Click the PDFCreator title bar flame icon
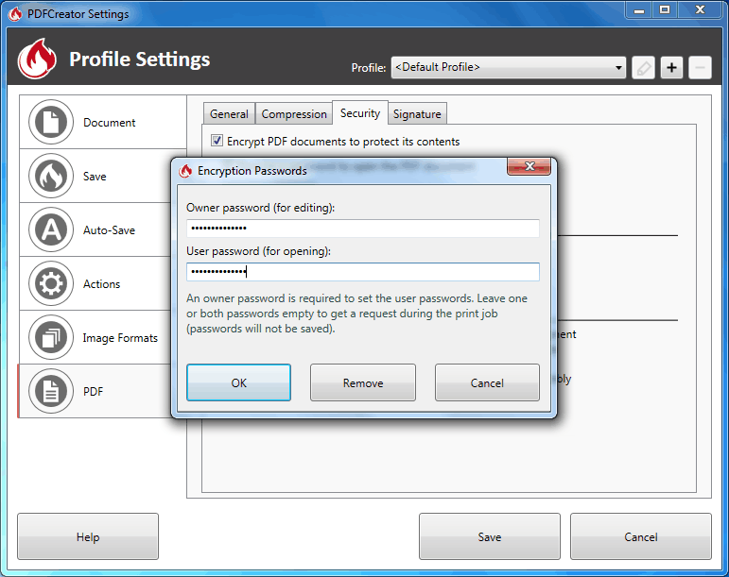 coord(15,14)
